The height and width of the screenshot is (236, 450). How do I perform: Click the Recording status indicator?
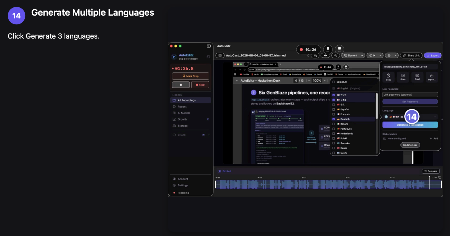[181, 193]
